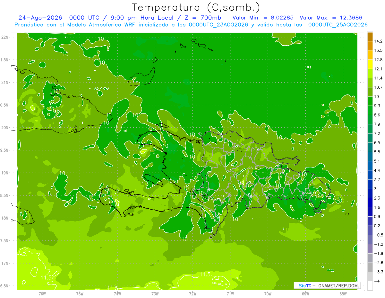385x298 pixels.
Task: Click the '8.6' color scale label
Action: (x=377, y=115)
